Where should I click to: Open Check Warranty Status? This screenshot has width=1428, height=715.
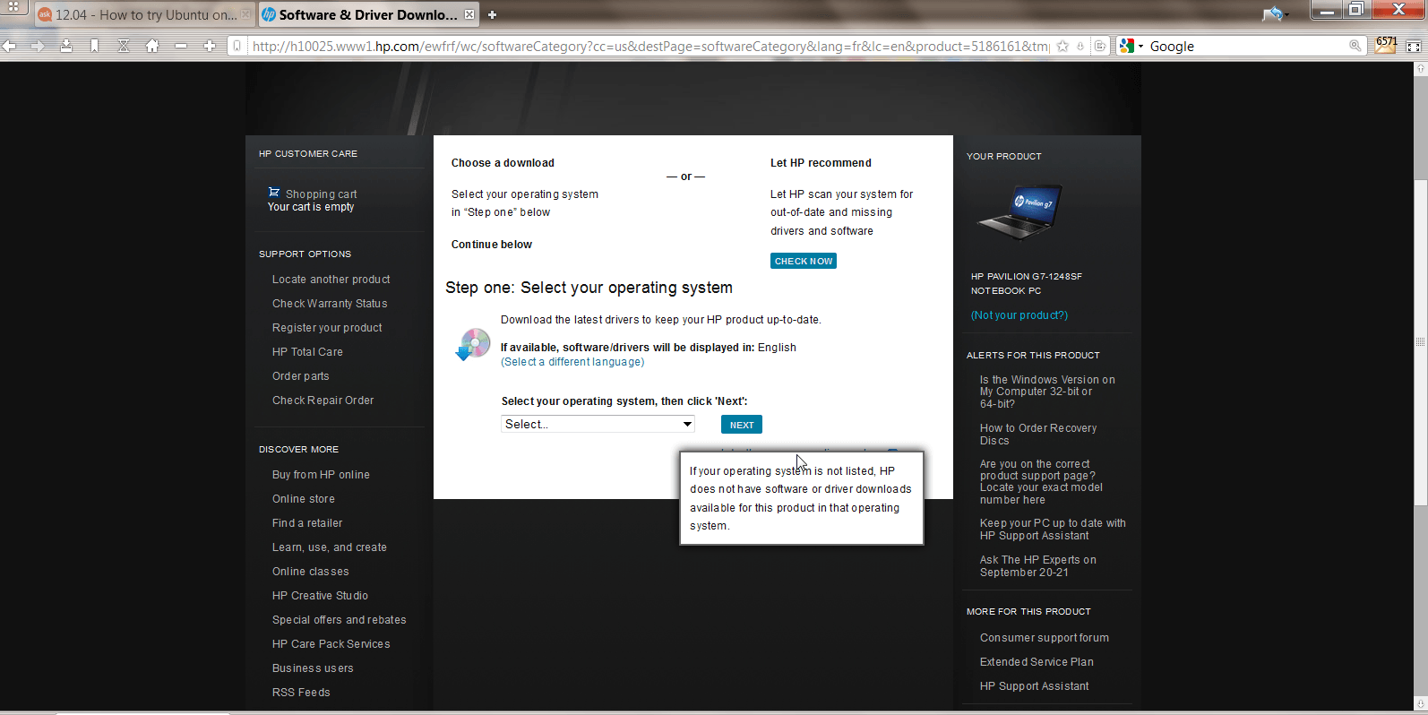[x=330, y=304]
